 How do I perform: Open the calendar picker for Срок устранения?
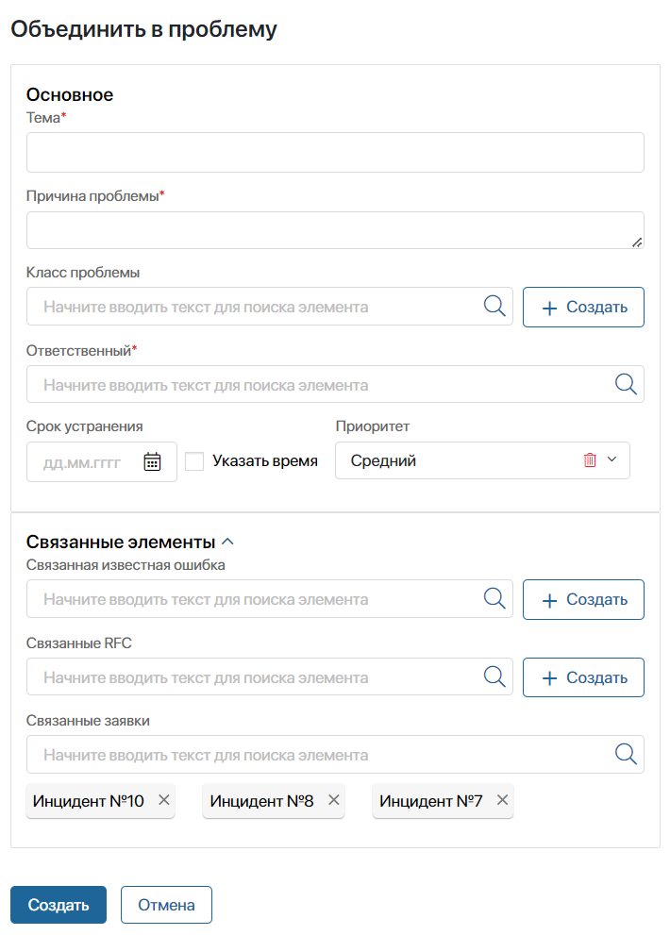click(152, 461)
